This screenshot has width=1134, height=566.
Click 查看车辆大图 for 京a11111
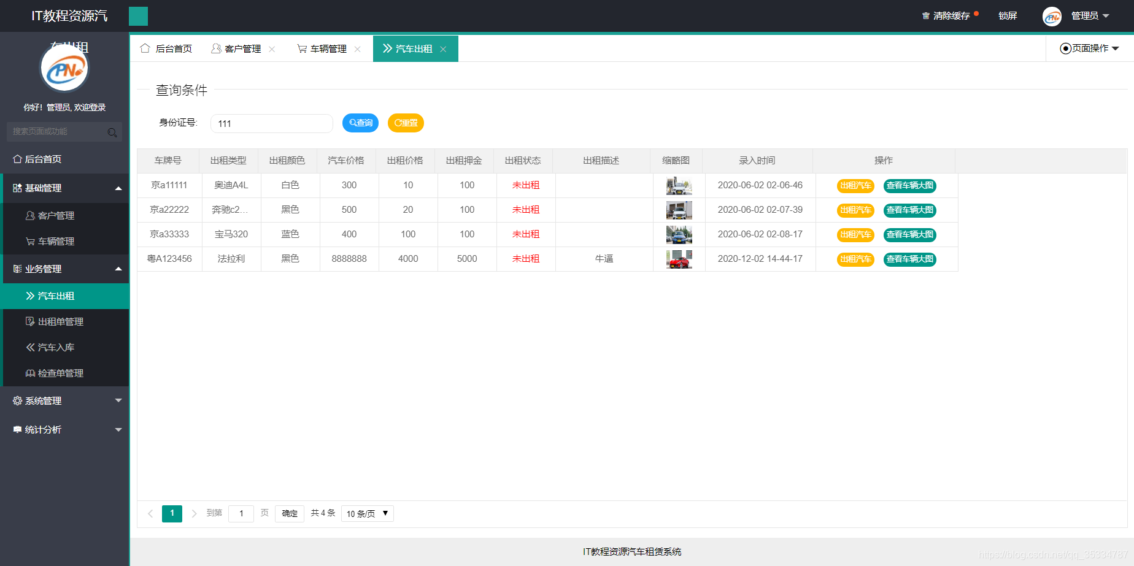(x=910, y=185)
